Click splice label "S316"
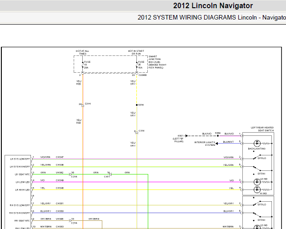The height and width of the screenshot is (229, 286). pos(141,105)
